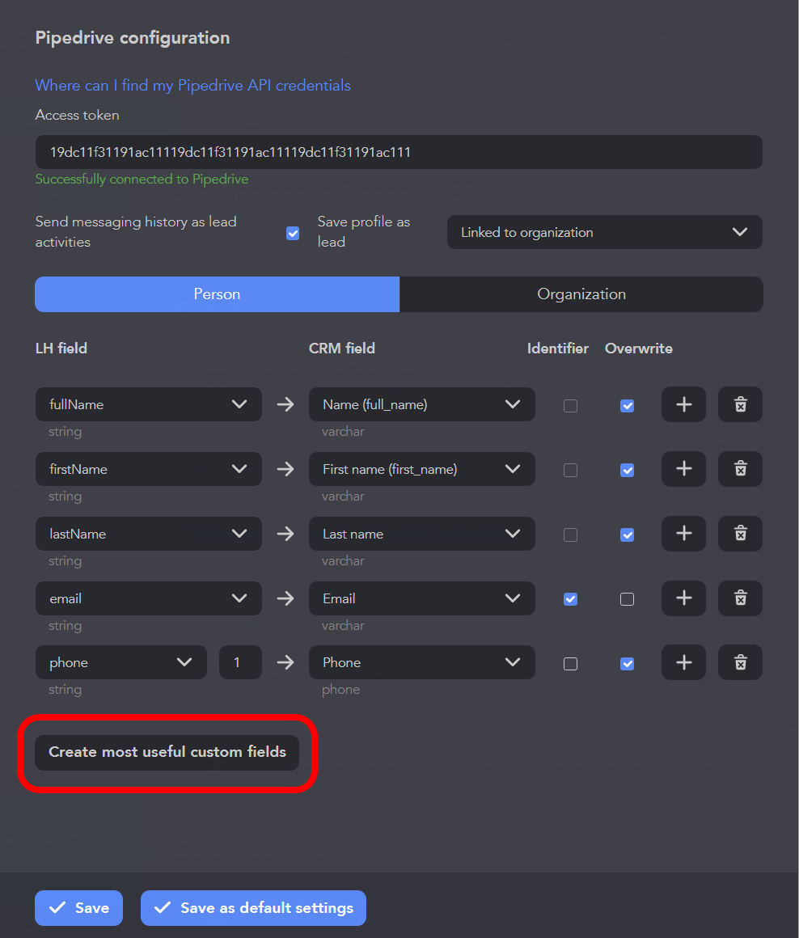Toggle Save profile as lead checkbox

293,233
